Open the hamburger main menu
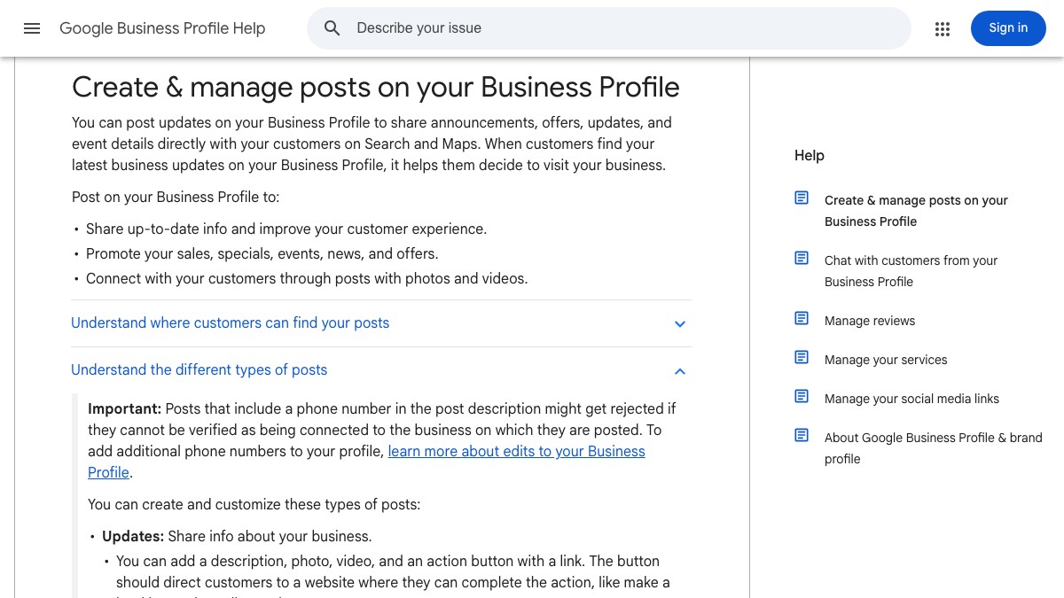The image size is (1064, 598). [32, 28]
